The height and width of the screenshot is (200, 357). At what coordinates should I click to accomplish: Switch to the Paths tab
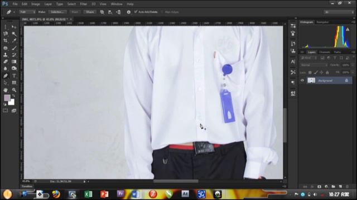coord(337,52)
